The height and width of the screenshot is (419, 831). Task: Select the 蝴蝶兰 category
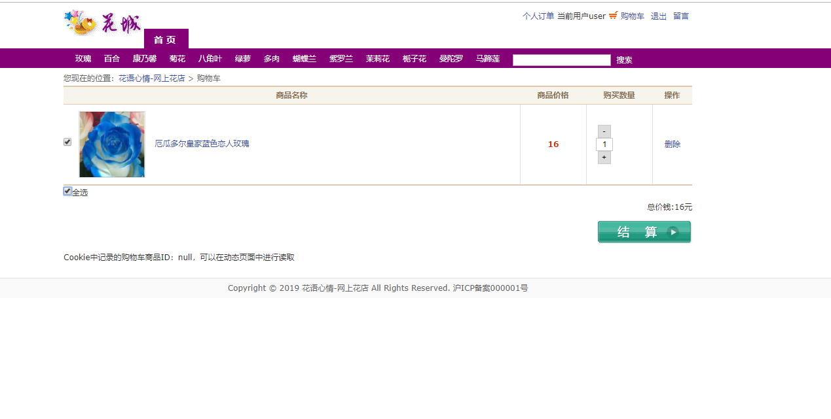304,58
